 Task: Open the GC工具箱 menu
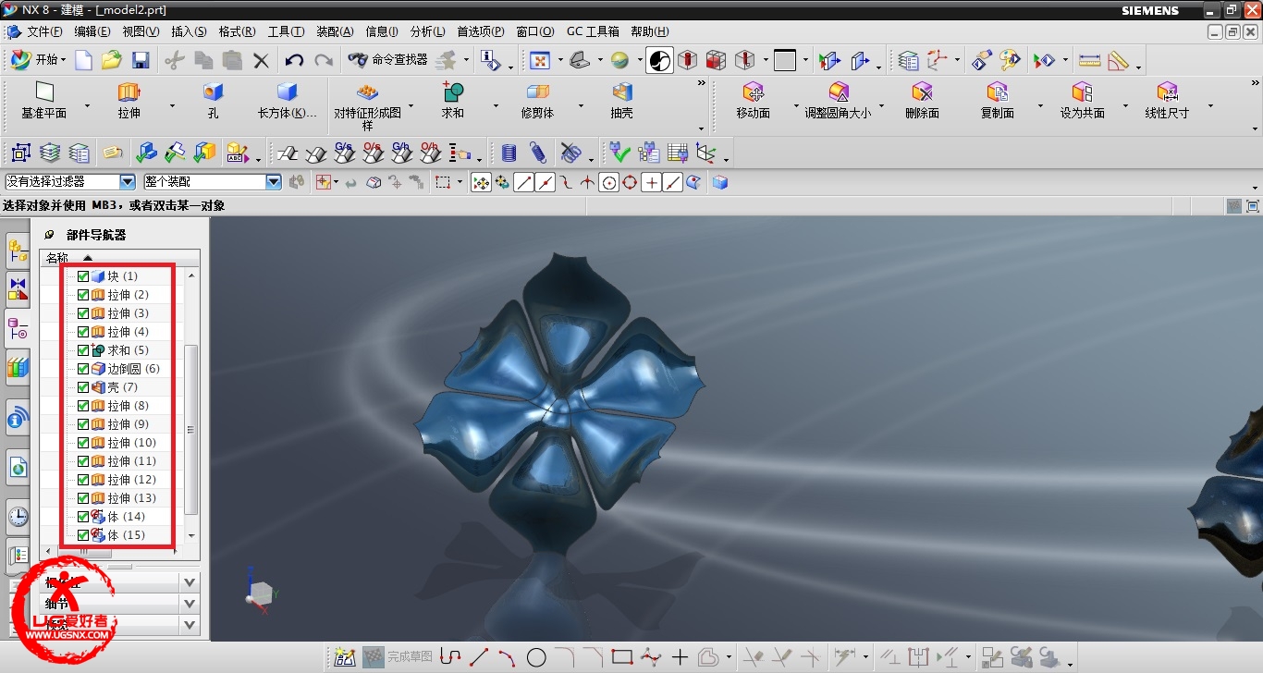pos(593,31)
